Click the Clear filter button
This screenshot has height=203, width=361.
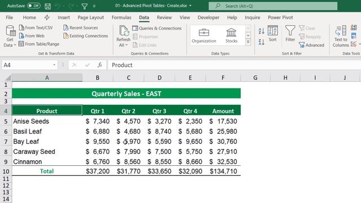point(307,28)
